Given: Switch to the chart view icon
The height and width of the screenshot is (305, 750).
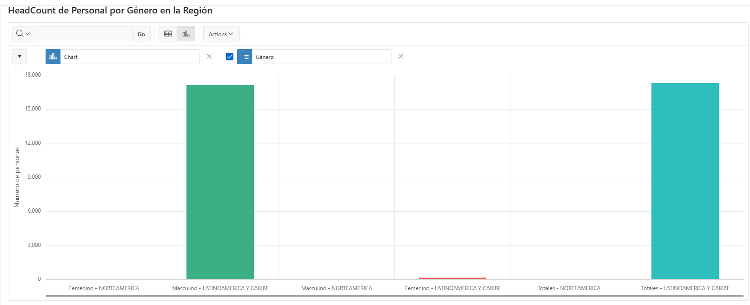Looking at the screenshot, I should click(186, 34).
